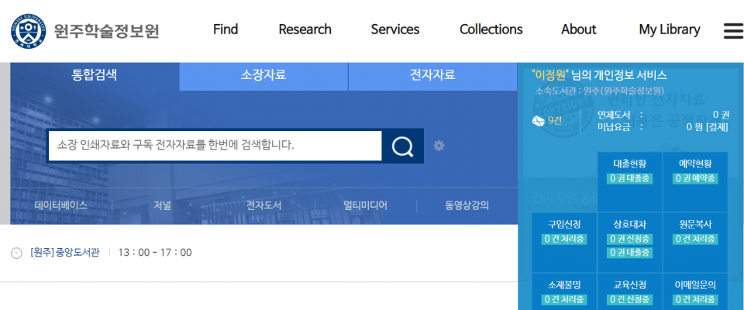
Task: Click the integrated search input field
Action: click(x=215, y=146)
